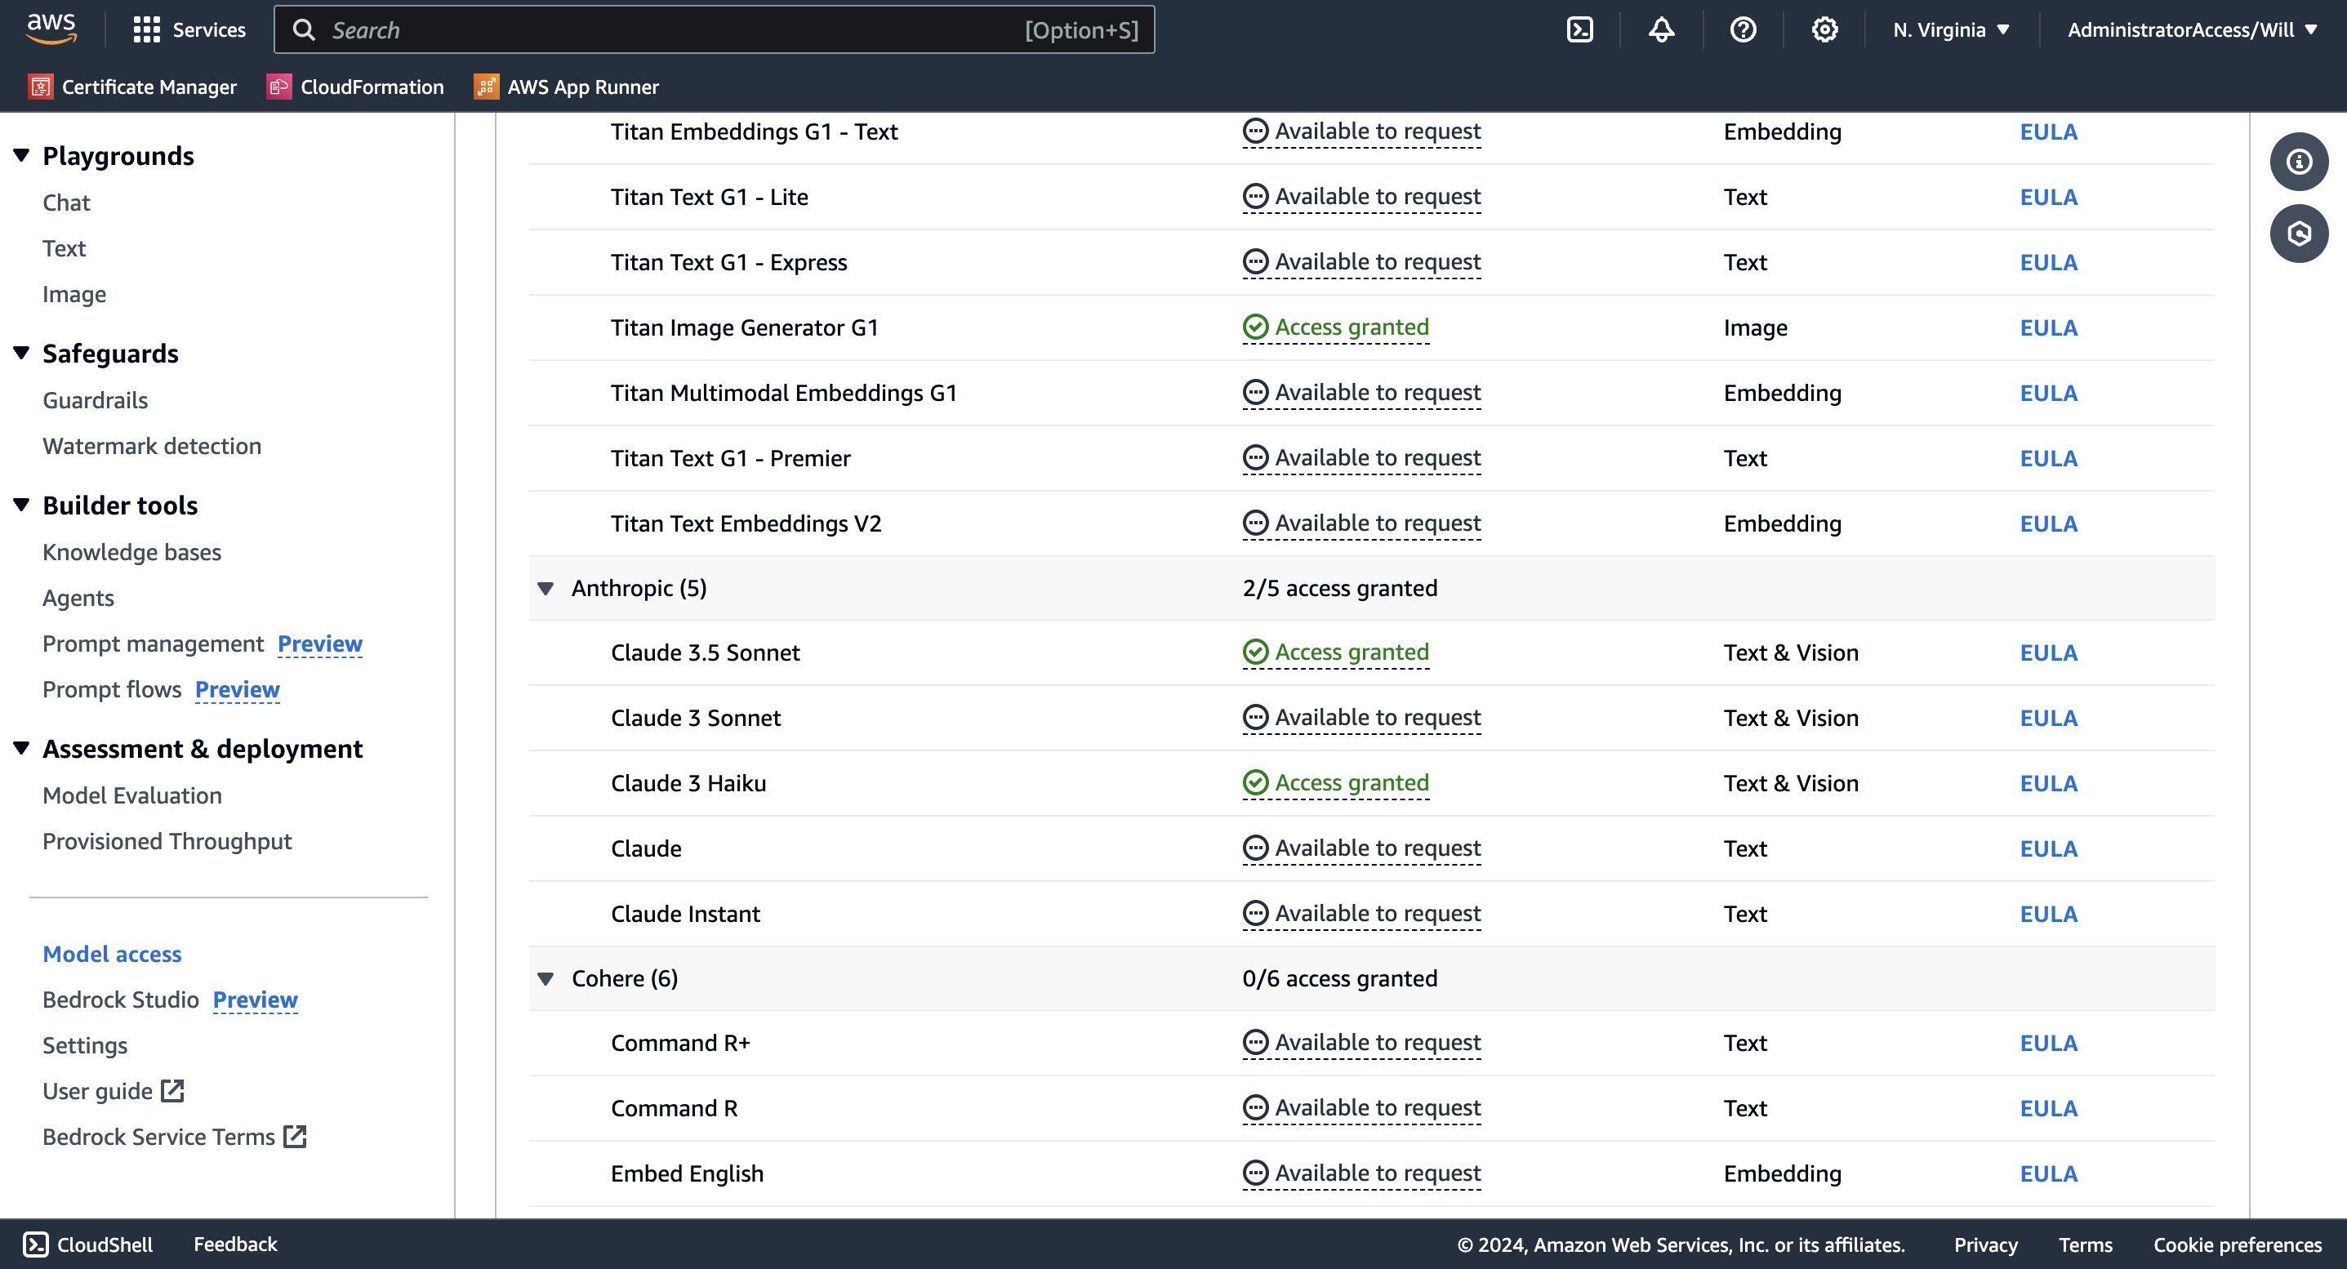Open Prompt flows
Image resolution: width=2347 pixels, height=1269 pixels.
coord(112,689)
